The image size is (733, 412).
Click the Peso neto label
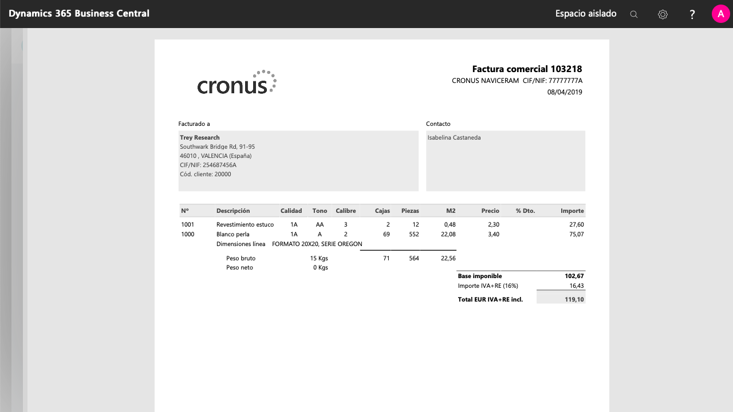click(x=239, y=267)
